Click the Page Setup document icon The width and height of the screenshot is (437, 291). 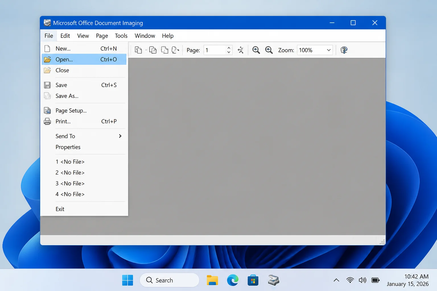pyautogui.click(x=47, y=111)
